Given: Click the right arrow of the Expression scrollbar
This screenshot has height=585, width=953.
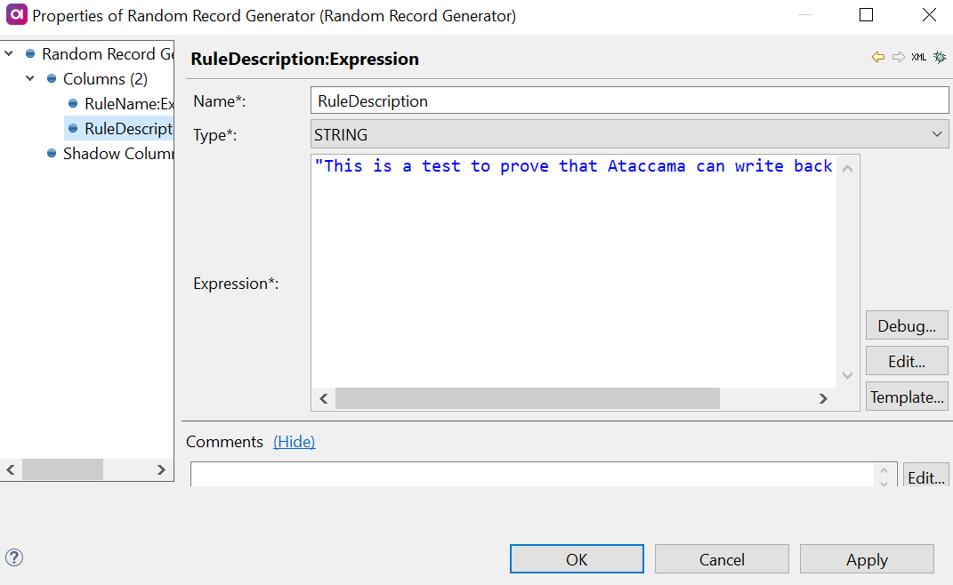Looking at the screenshot, I should (823, 398).
